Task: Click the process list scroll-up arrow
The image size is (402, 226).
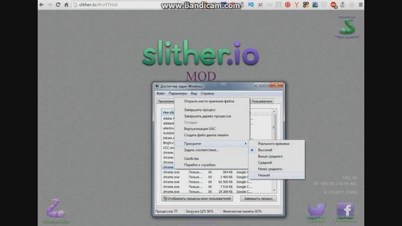Action: [274, 112]
